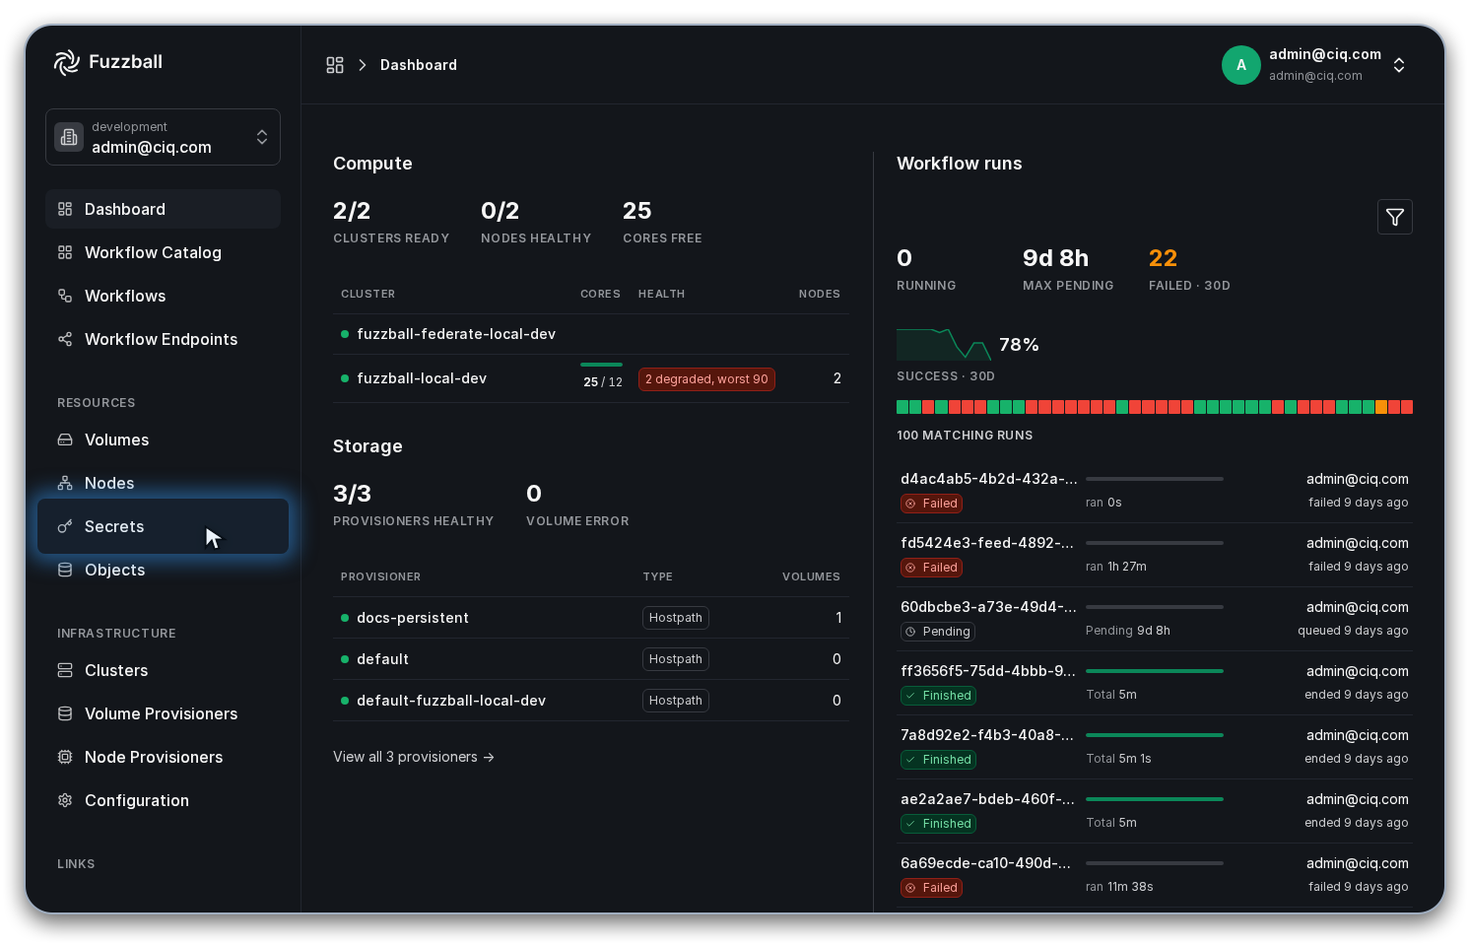1470x946 pixels.
Task: Click the cores usage bar for fuzzball-local-dev
Action: 601,365
